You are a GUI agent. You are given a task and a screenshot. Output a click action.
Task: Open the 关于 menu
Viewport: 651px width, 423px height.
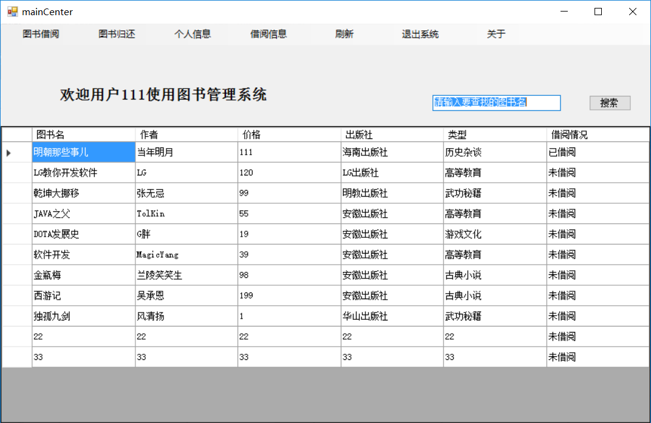(x=496, y=34)
